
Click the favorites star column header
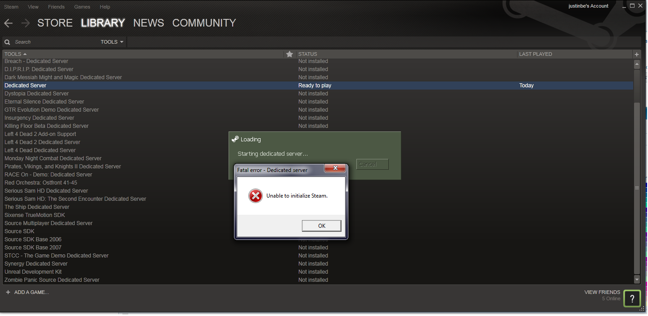tap(289, 54)
